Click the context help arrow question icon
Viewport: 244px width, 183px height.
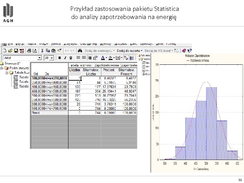[x=189, y=50]
